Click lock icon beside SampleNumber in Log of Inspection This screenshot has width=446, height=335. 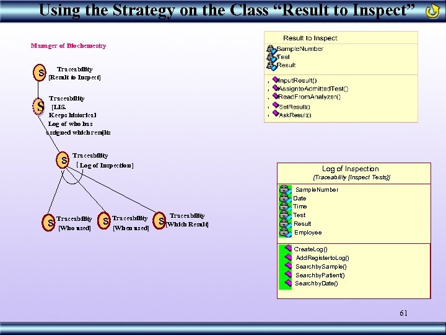286,189
